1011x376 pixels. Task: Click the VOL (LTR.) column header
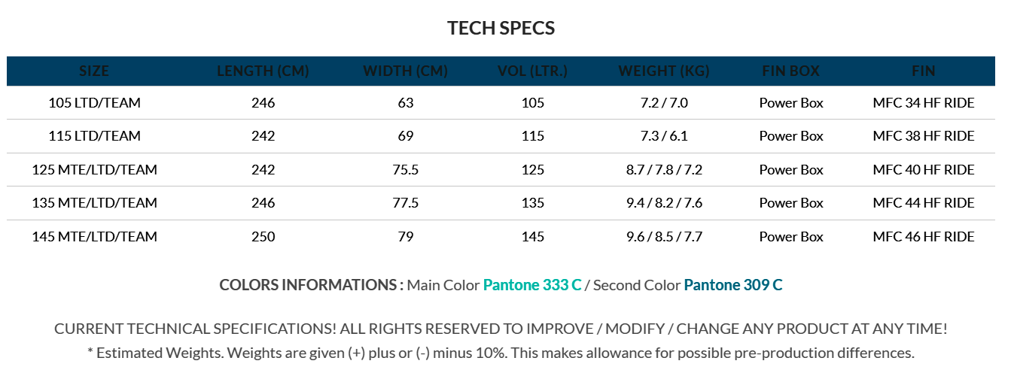tap(532, 71)
